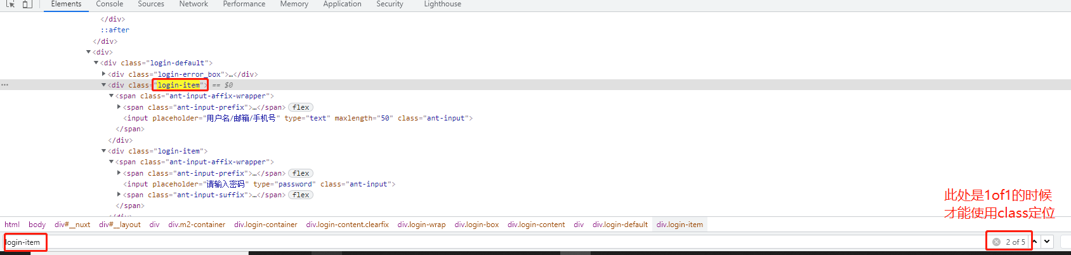Screen dimensions: 1071x255
Task: Open the Security tab
Action: tap(390, 4)
